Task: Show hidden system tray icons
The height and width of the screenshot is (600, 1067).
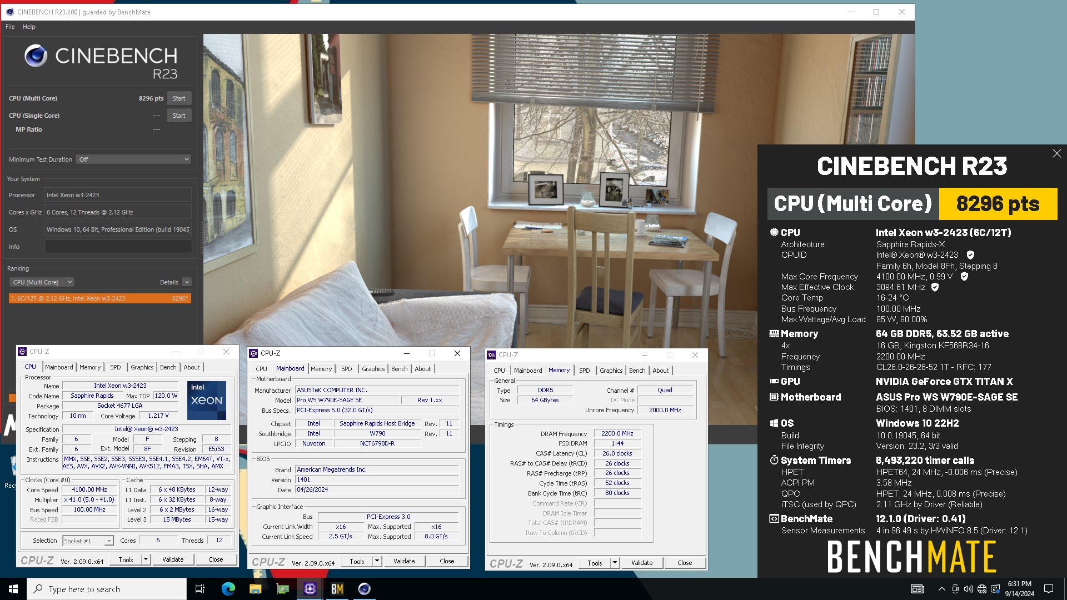Action: click(941, 589)
